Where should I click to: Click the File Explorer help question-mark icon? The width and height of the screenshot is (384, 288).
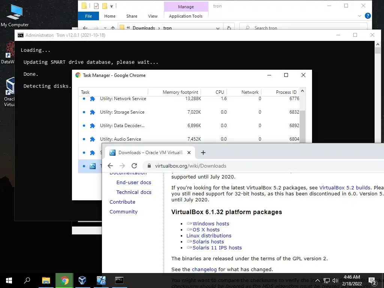pyautogui.click(x=367, y=16)
